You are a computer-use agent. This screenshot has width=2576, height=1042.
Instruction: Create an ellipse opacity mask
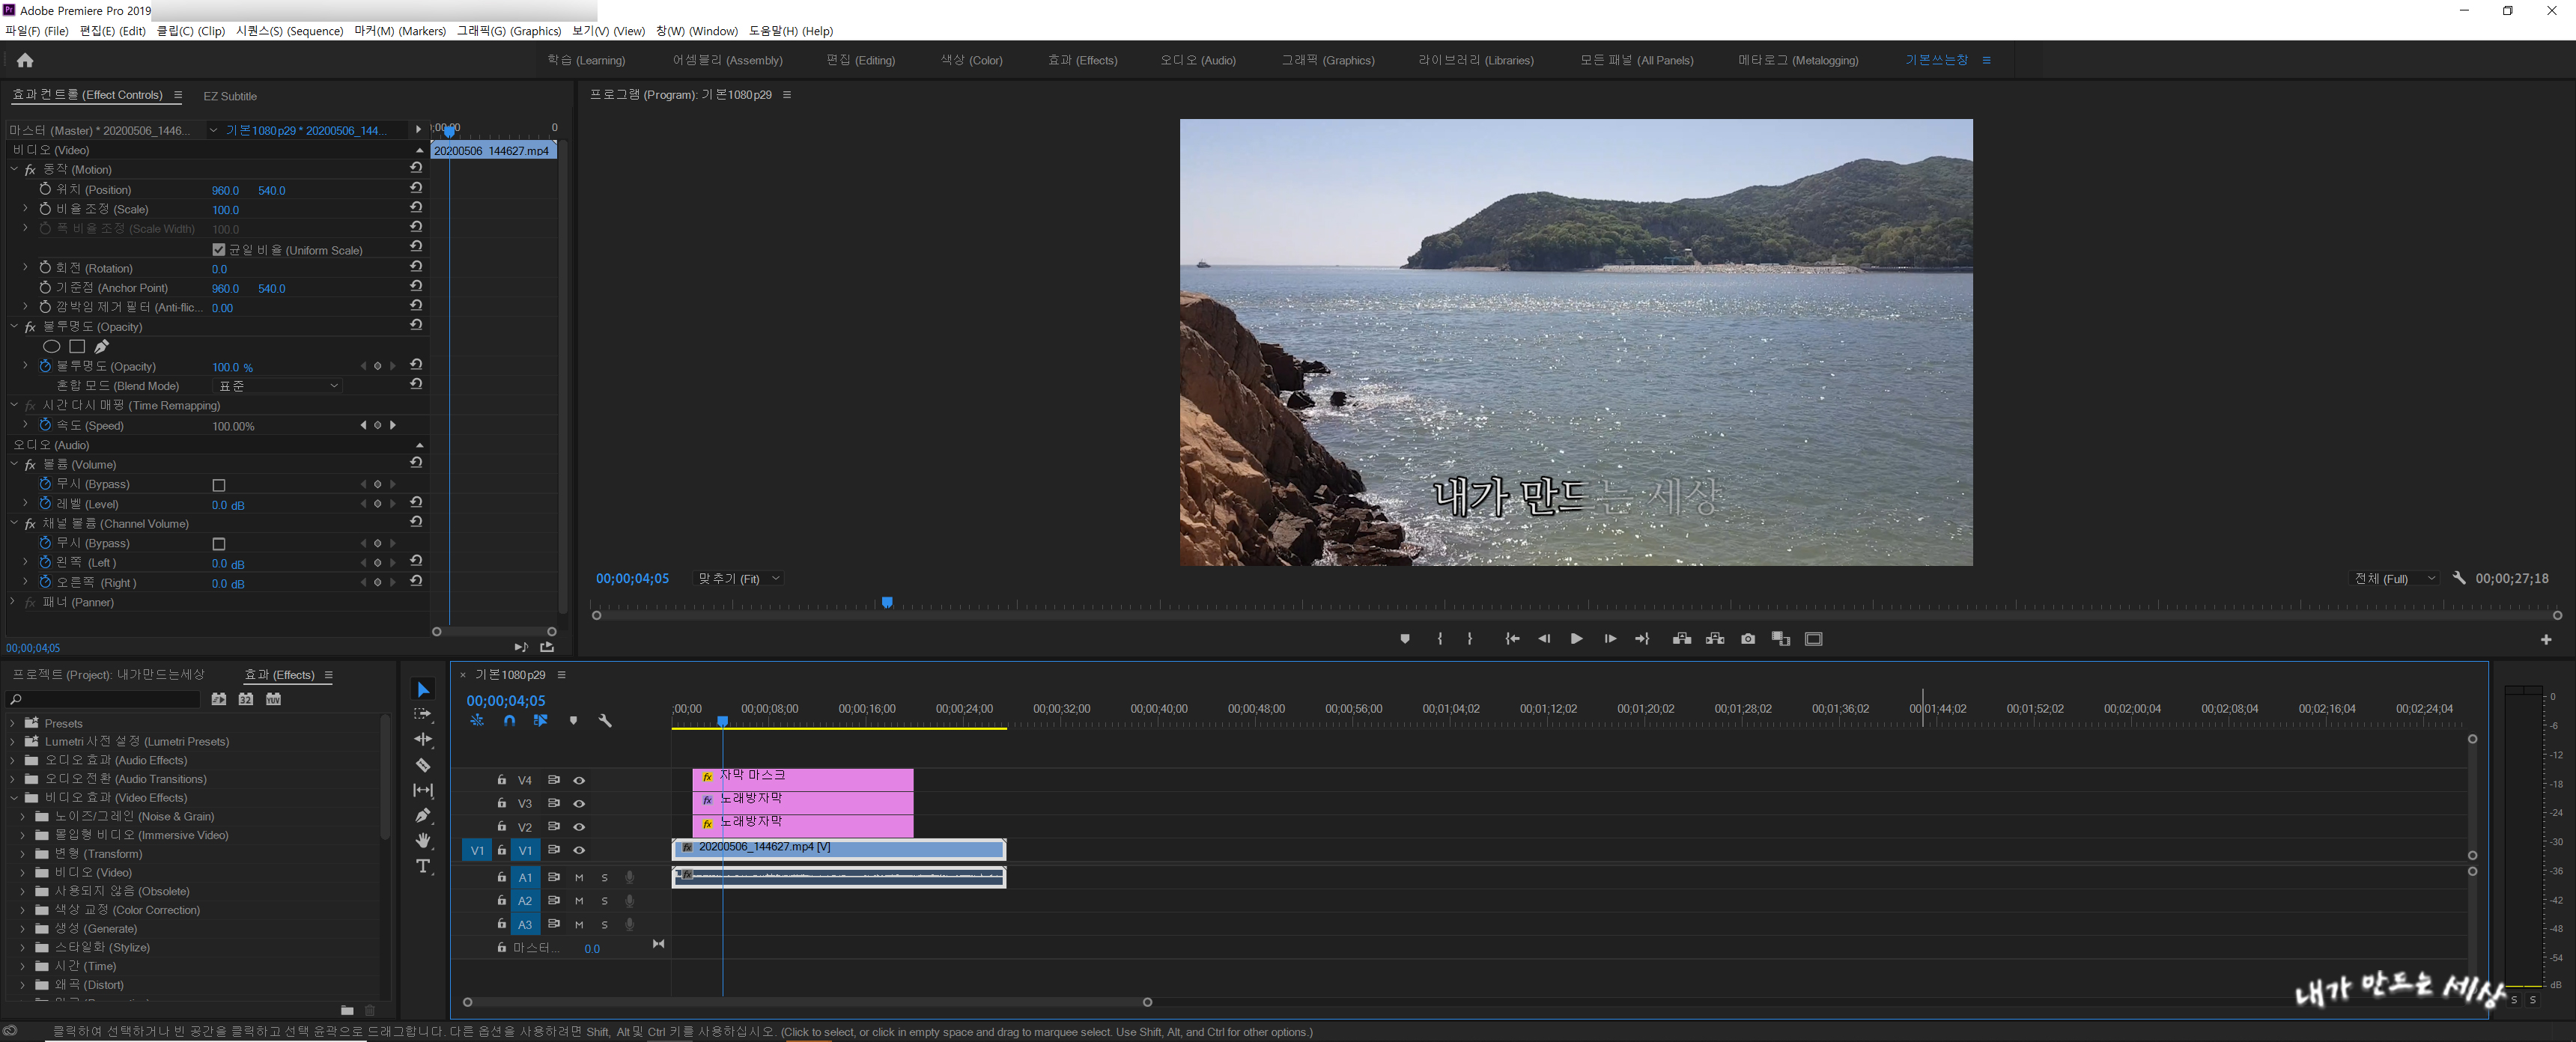51,346
